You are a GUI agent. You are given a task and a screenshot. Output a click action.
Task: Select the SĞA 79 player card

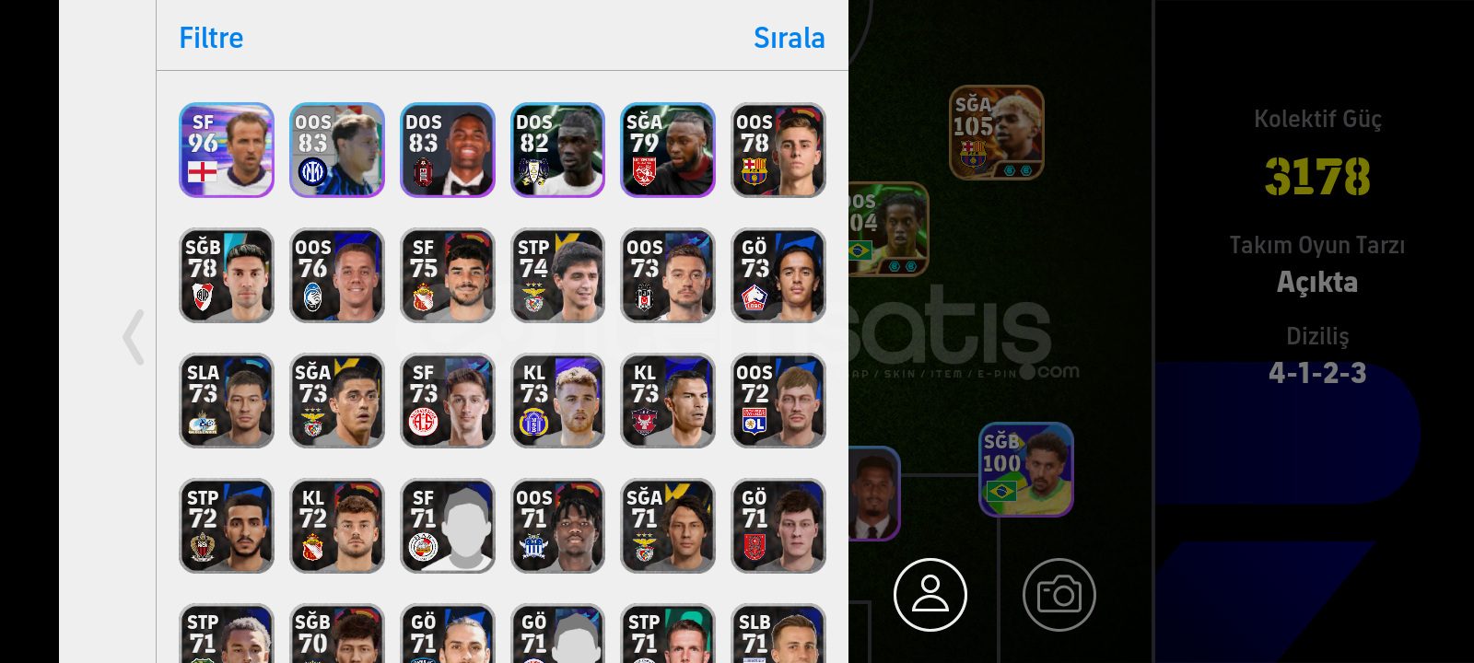tap(668, 150)
